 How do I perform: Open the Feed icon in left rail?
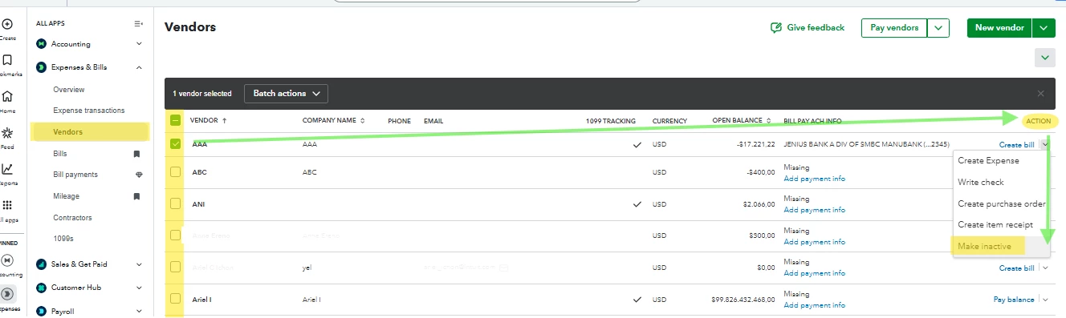point(6,132)
